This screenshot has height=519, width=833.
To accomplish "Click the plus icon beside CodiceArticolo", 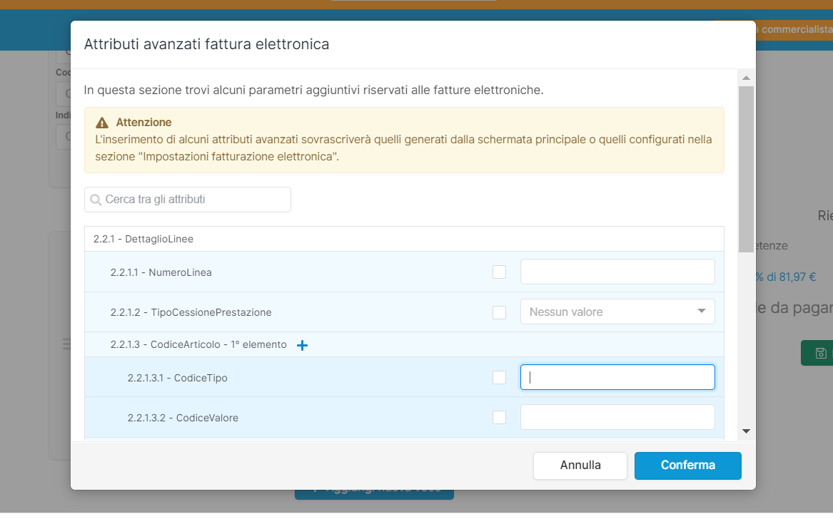I will pyautogui.click(x=302, y=345).
